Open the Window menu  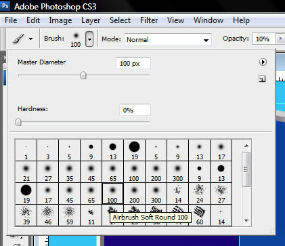point(209,20)
